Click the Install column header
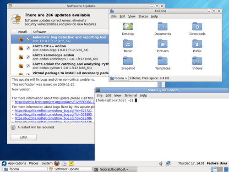Screen dimensions: 229x172 coord(22,32)
